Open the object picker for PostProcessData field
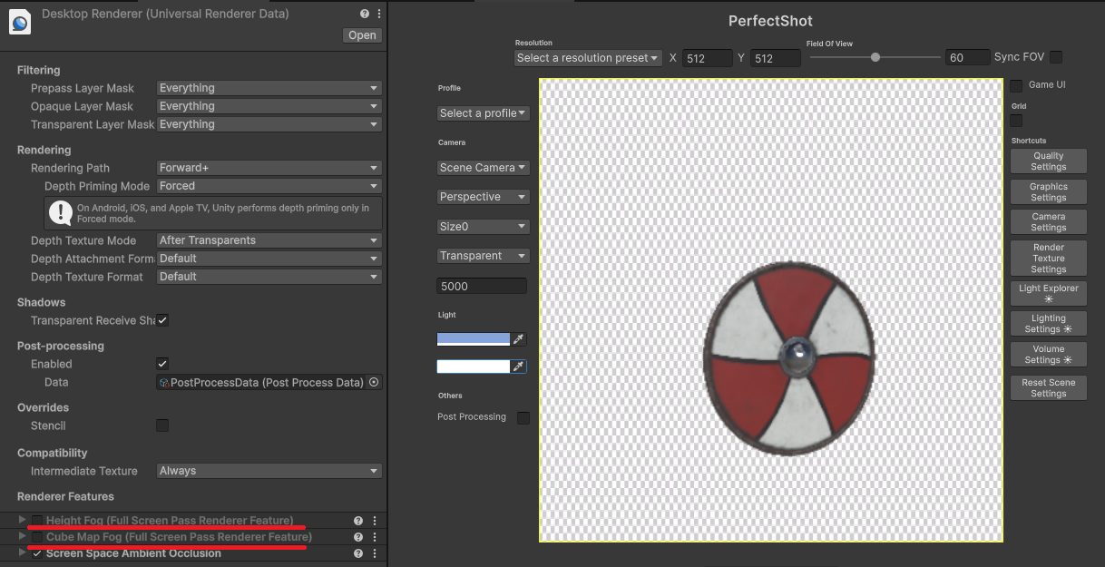This screenshot has width=1105, height=567. tap(374, 383)
